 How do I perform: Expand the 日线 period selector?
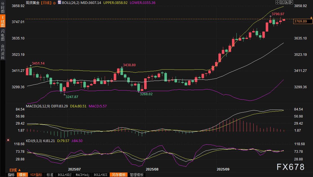point(15,170)
